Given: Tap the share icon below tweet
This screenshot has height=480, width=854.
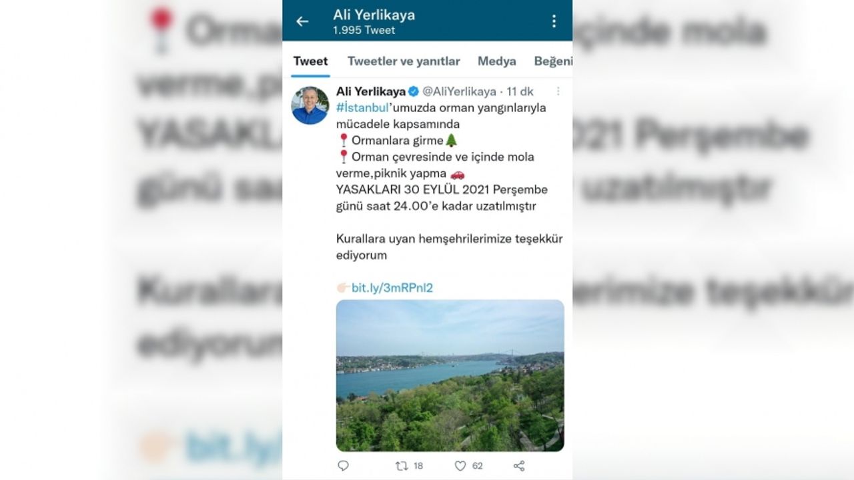Looking at the screenshot, I should [x=519, y=466].
